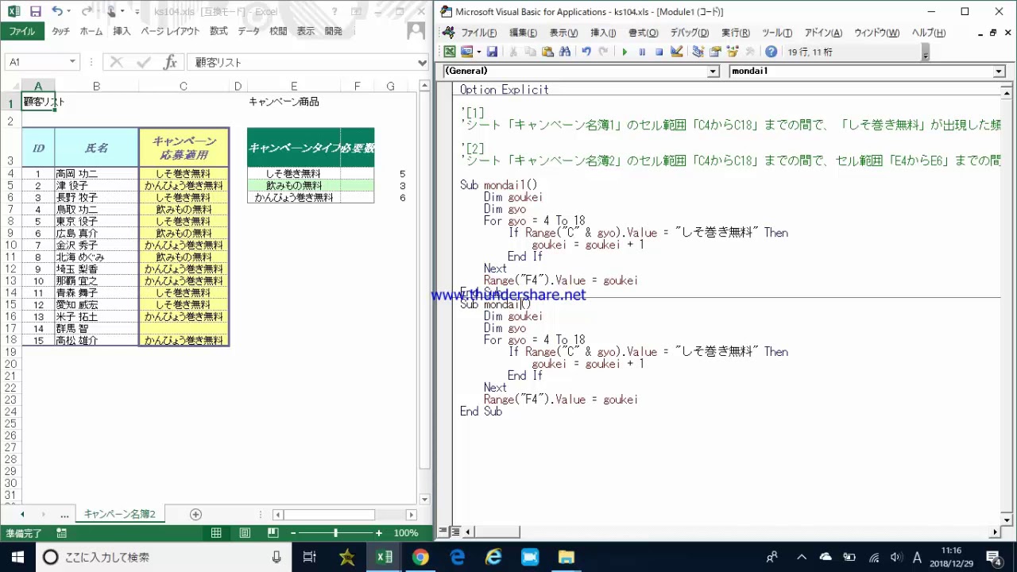Screen dimensions: 1017x572
Task: Add a new sheet with the plus button
Action: [195, 514]
